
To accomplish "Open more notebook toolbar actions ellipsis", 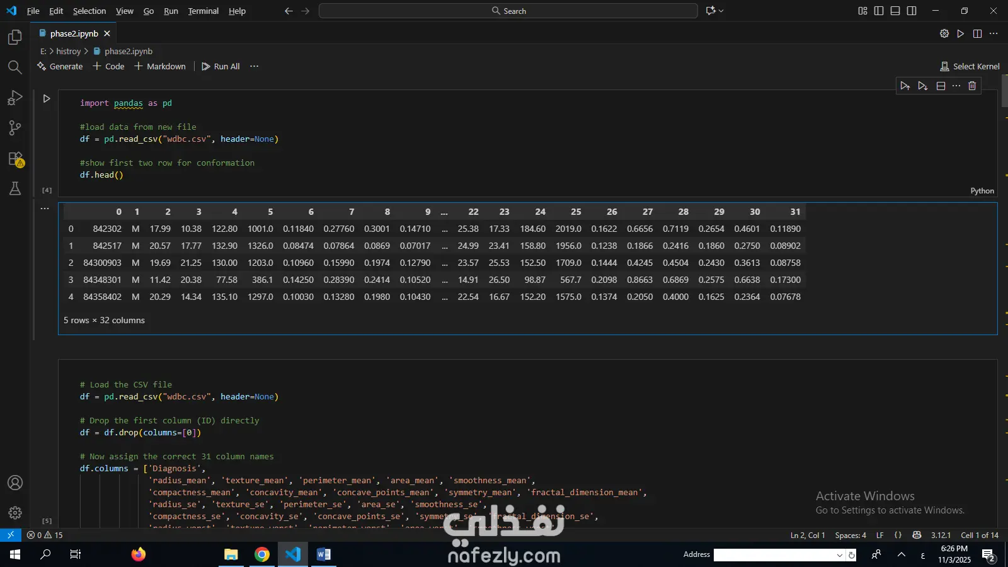I will pyautogui.click(x=254, y=66).
